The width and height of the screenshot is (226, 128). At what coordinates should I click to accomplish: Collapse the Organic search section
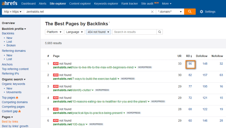(14, 79)
